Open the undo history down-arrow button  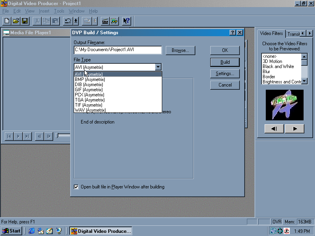click(76, 21)
